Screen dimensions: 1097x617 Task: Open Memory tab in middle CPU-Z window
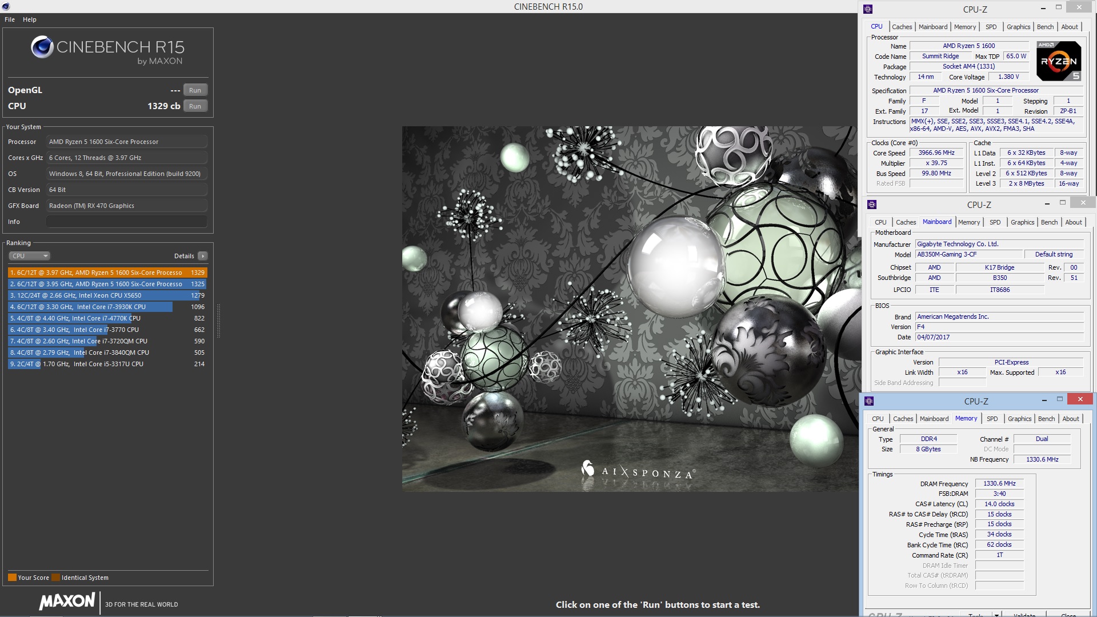point(969,222)
